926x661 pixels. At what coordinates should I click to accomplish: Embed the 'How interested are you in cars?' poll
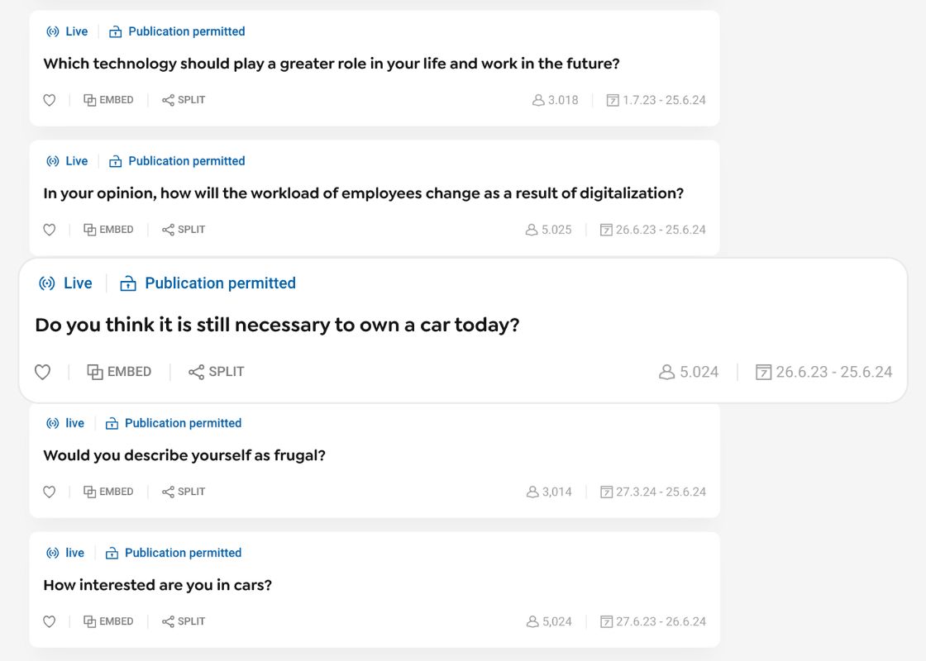tap(108, 621)
